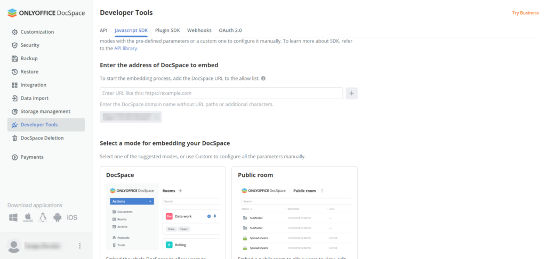Click the Payments dollar coin icon

point(14,157)
